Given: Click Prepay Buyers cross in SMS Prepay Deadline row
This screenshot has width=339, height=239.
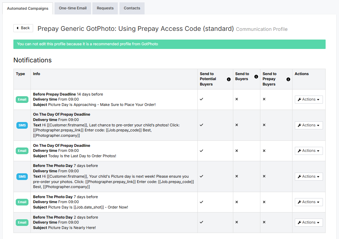Looking at the screenshot, I should (x=264, y=125).
